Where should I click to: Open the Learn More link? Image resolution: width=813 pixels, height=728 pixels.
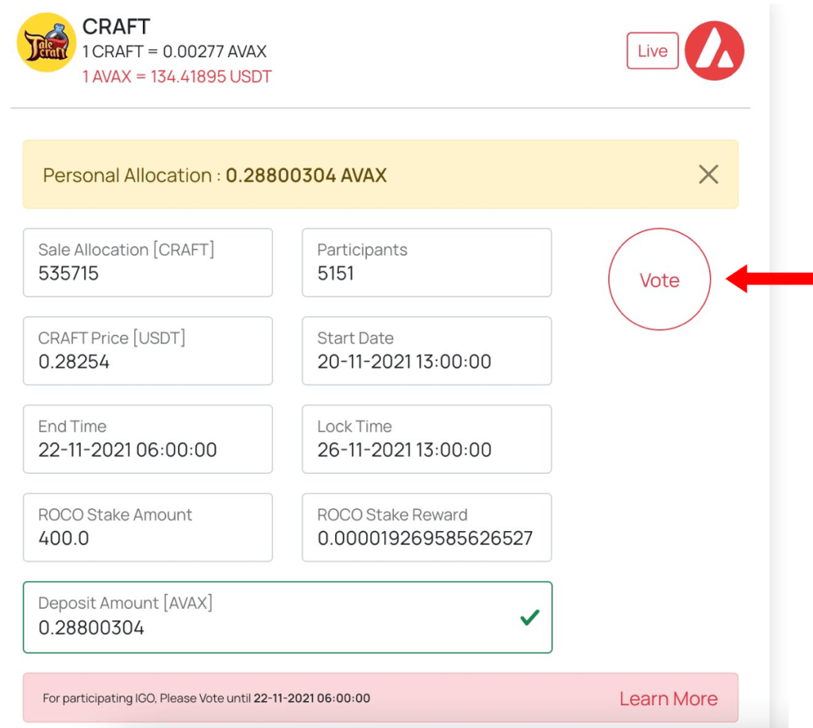coord(668,699)
